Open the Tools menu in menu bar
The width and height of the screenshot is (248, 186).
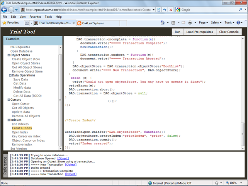[48, 17]
